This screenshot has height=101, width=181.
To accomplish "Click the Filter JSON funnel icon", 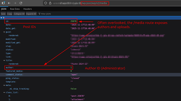I will coord(40,14).
